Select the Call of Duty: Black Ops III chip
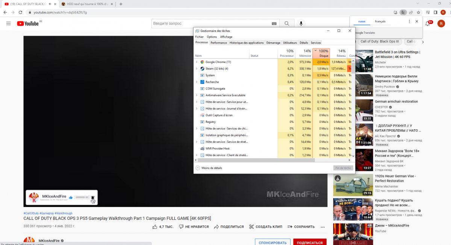451x245 pixels. point(380,41)
